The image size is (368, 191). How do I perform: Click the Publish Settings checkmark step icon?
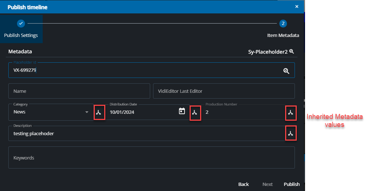click(21, 24)
